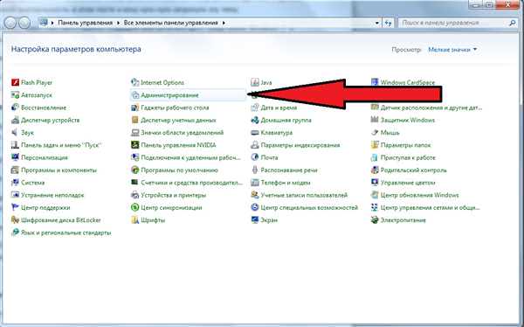This screenshot has height=327, width=524.
Task: Open Программы по умолчанию link
Action: pos(179,170)
